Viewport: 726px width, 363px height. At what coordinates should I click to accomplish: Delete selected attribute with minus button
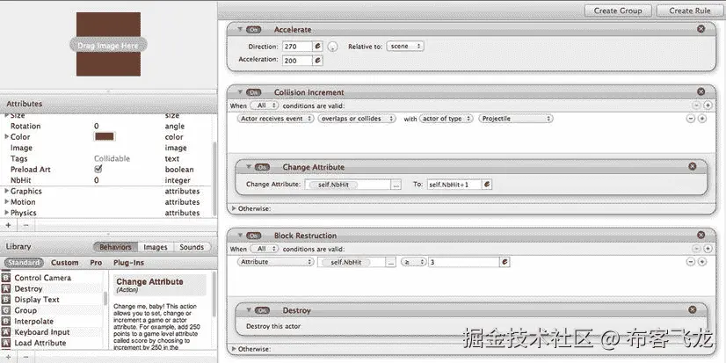[26, 225]
